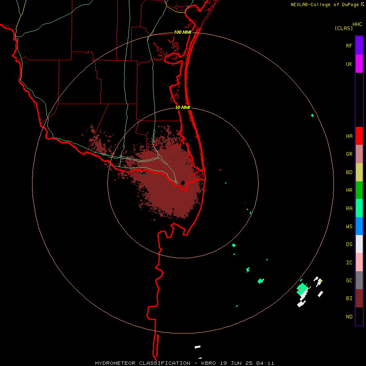Click the WS blue legend swatch
This screenshot has height=366, width=366.
pos(359,226)
